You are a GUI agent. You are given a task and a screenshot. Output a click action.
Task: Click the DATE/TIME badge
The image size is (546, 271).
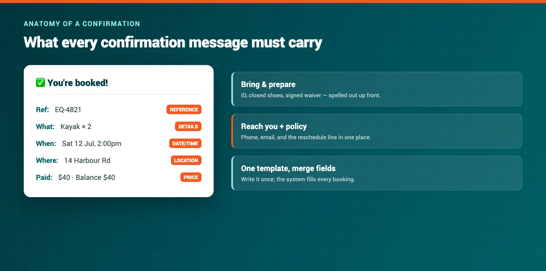point(185,143)
